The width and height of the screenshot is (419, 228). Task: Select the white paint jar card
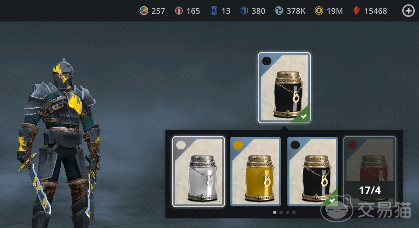coord(199,172)
